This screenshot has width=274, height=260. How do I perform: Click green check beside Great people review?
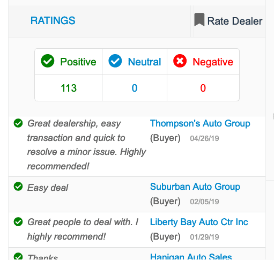(x=18, y=222)
